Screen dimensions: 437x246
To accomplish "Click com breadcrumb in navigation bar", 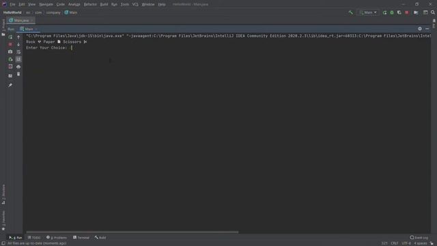I will pos(38,12).
